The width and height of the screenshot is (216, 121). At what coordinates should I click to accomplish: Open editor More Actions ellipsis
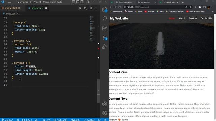click(95, 8)
